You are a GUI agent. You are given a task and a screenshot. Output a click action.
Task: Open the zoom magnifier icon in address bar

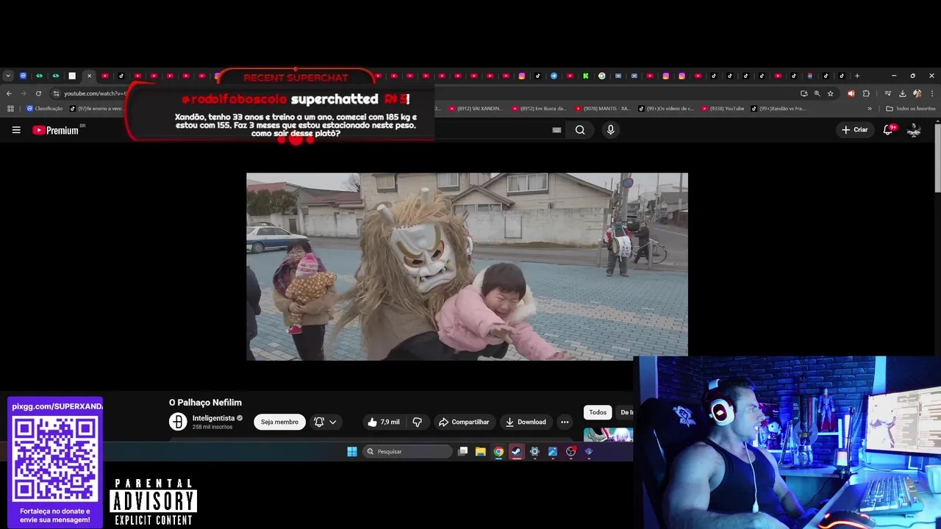[x=817, y=93]
